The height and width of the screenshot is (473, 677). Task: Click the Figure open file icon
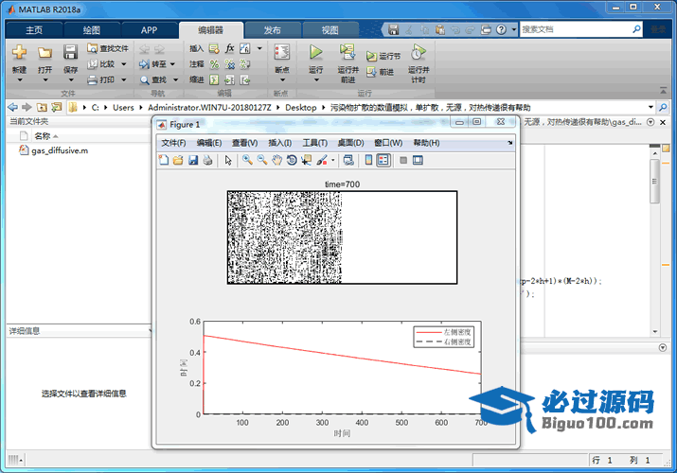[x=178, y=161]
